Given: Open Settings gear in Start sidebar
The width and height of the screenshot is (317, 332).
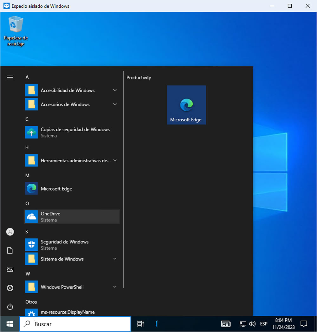Looking at the screenshot, I should [10, 288].
